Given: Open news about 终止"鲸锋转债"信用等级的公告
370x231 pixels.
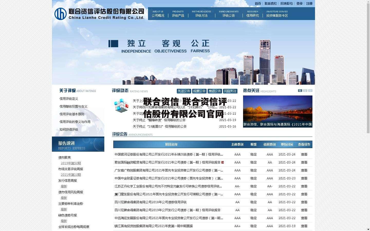Looking at the screenshot, I should tap(159, 120).
